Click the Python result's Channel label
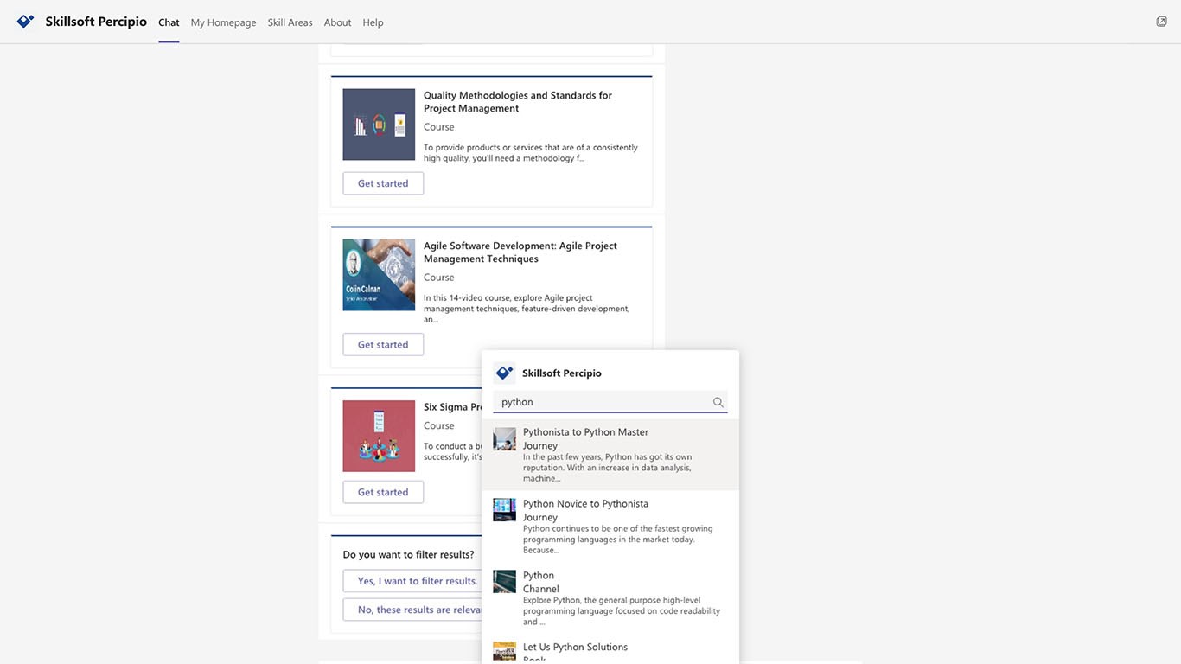Image resolution: width=1181 pixels, height=664 pixels. (x=541, y=589)
